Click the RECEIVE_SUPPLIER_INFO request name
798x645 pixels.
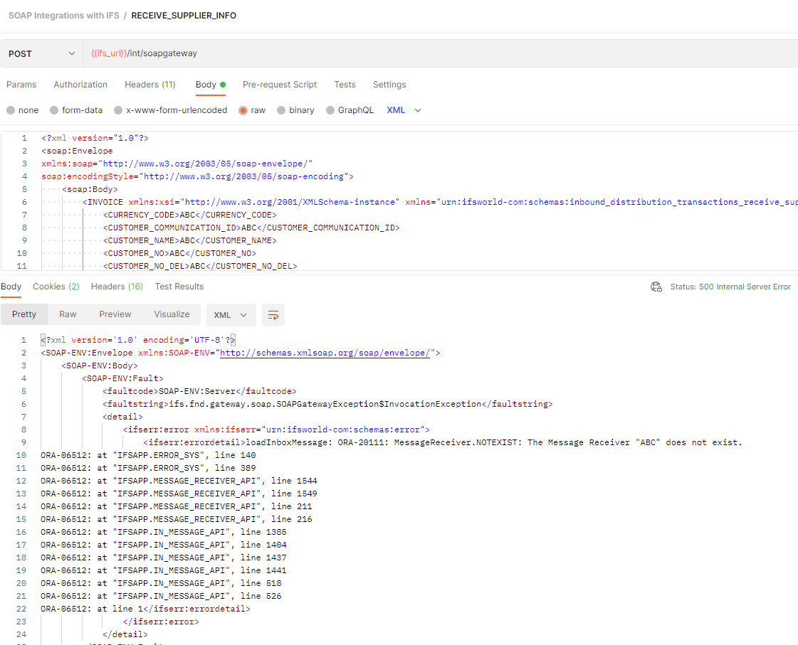184,15
